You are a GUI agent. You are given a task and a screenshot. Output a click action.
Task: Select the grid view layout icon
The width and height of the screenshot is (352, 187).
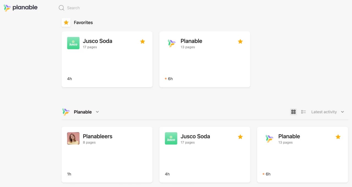point(293,112)
